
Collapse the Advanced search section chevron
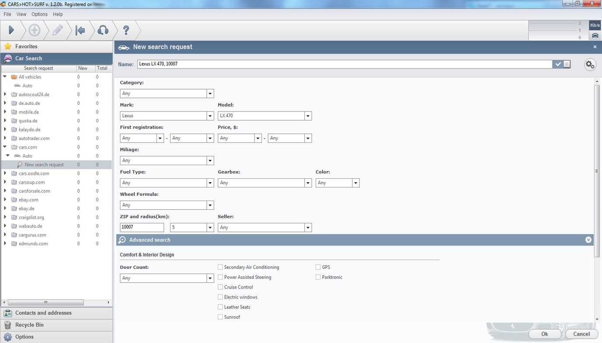pos(588,240)
